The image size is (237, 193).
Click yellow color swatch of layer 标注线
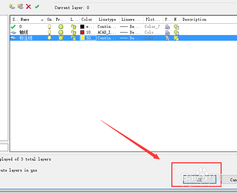pyautogui.click(x=82, y=38)
